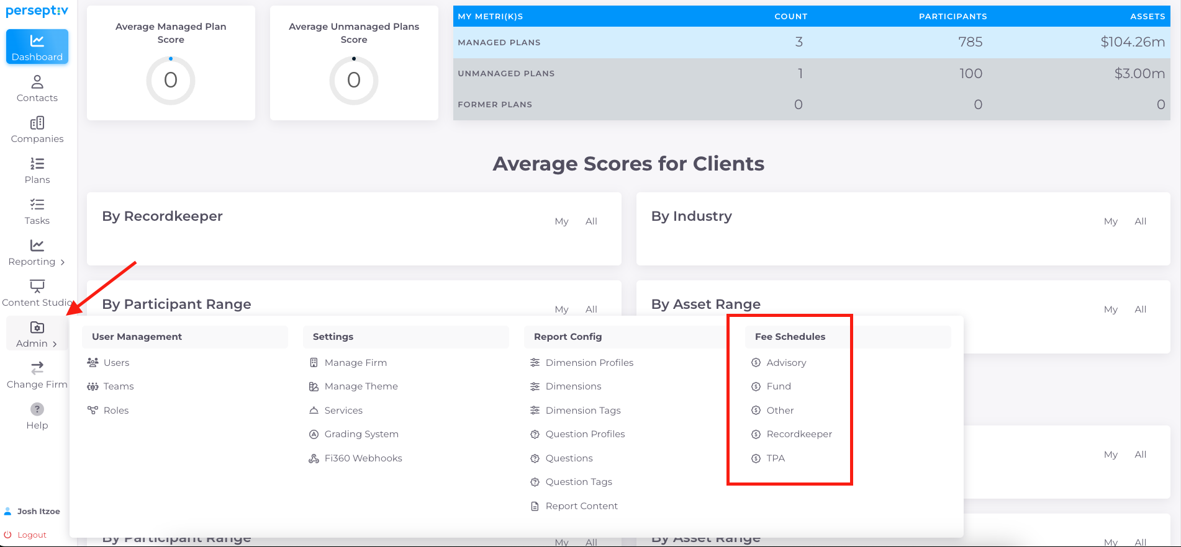Click the Fi360 Webhooks icon
The height and width of the screenshot is (547, 1181).
coord(314,458)
